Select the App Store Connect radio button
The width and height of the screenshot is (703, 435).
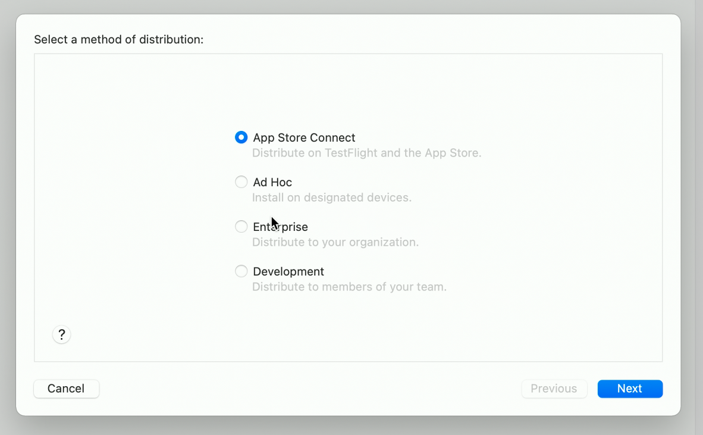tap(241, 137)
